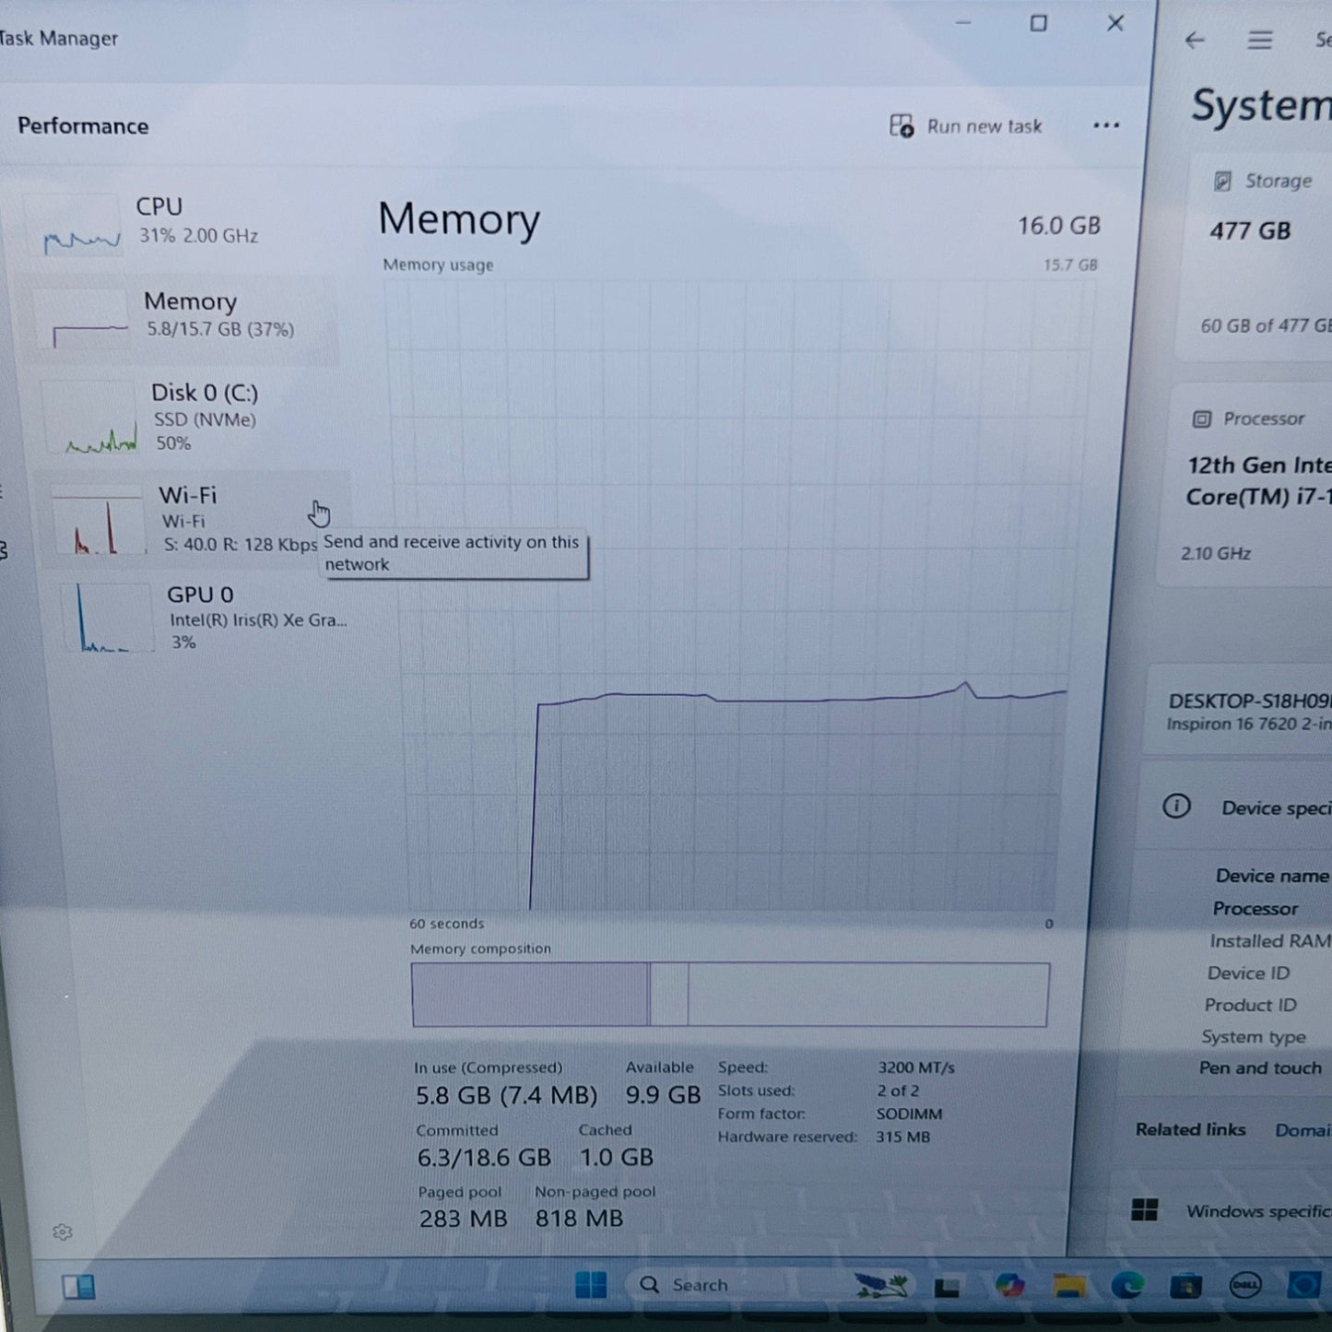1332x1332 pixels.
Task: Click the Available value 9.9 GB
Action: [663, 1094]
